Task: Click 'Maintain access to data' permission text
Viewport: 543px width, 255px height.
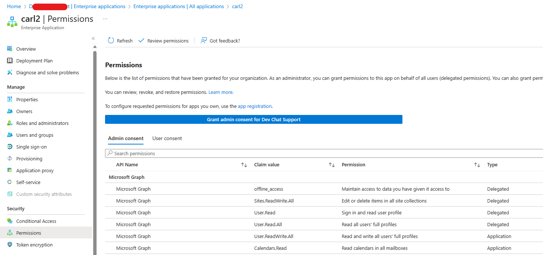Action: point(396,189)
